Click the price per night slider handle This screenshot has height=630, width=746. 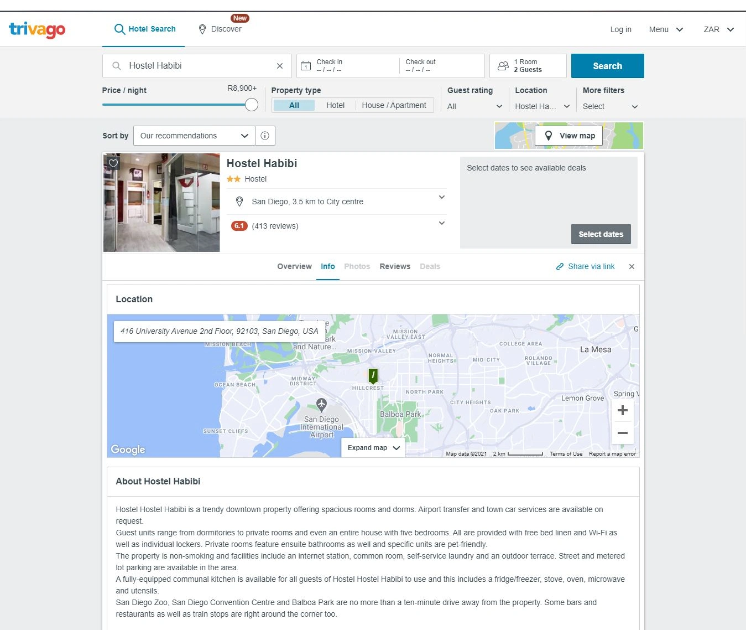[252, 105]
